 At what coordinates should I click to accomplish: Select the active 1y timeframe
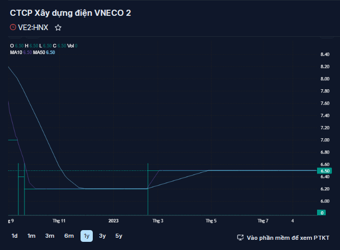coord(87,236)
